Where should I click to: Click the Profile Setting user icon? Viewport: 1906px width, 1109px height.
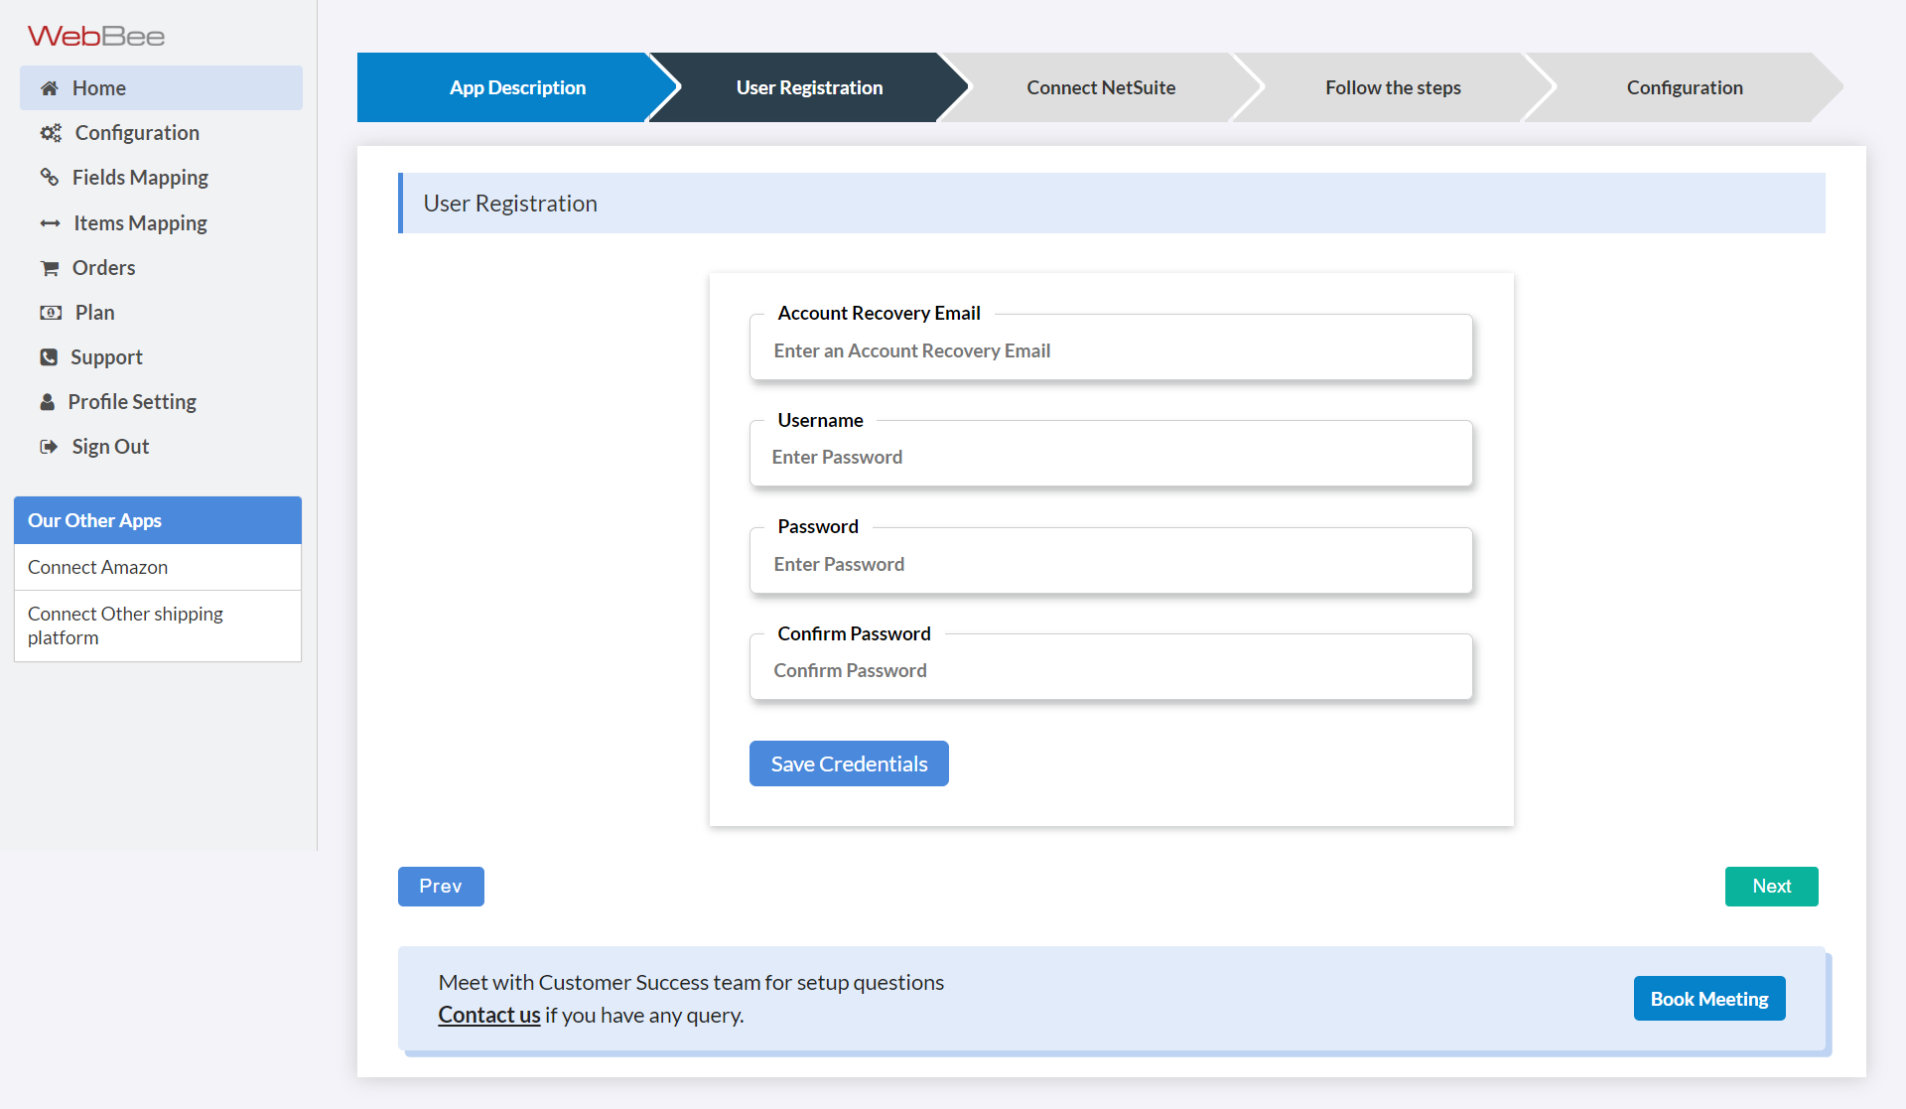[47, 402]
